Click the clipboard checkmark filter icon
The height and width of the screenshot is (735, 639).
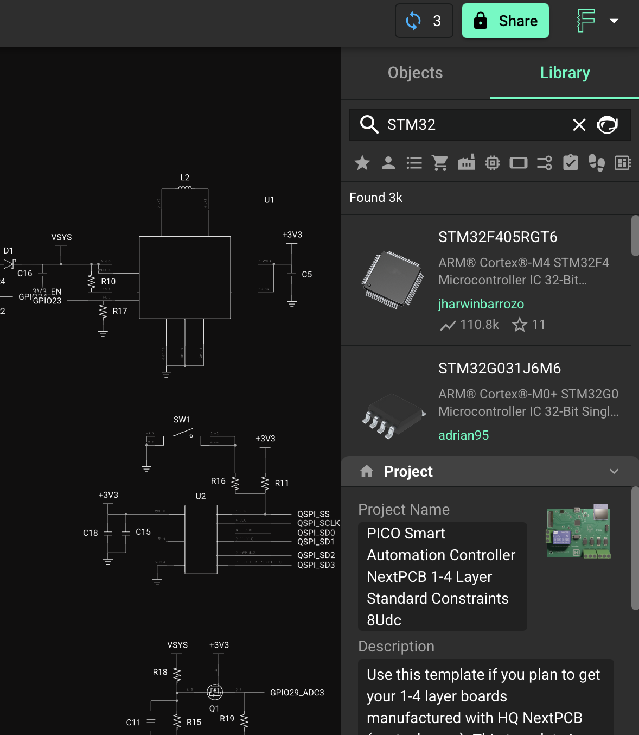click(x=571, y=163)
